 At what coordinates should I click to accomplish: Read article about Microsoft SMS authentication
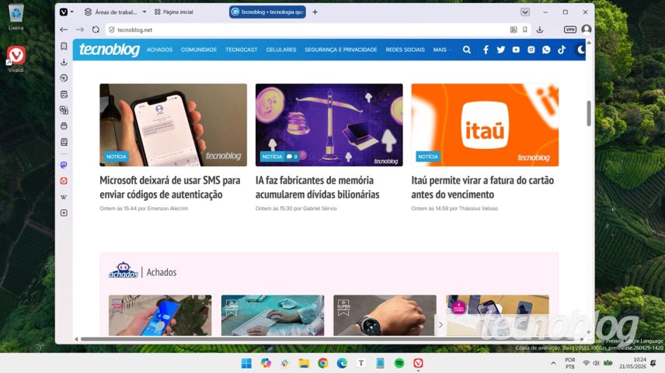(169, 187)
